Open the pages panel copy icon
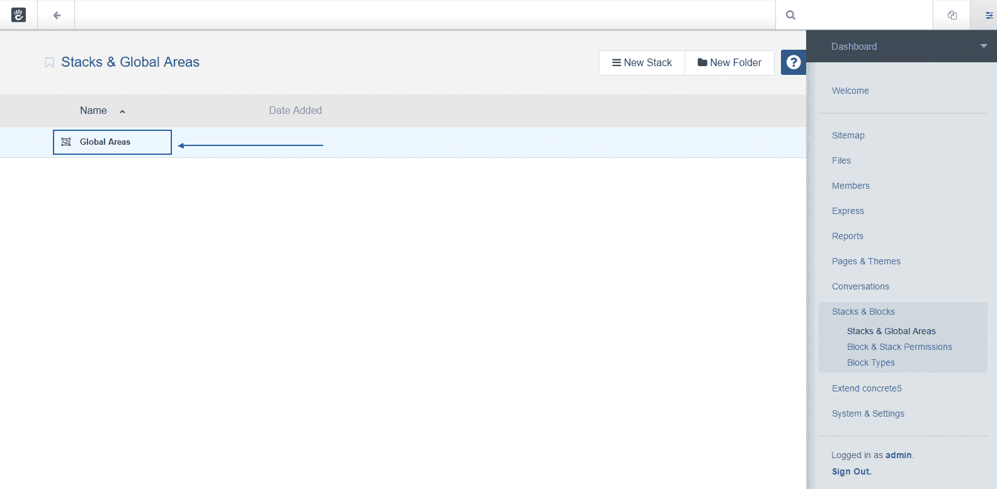The image size is (997, 489). pyautogui.click(x=952, y=15)
